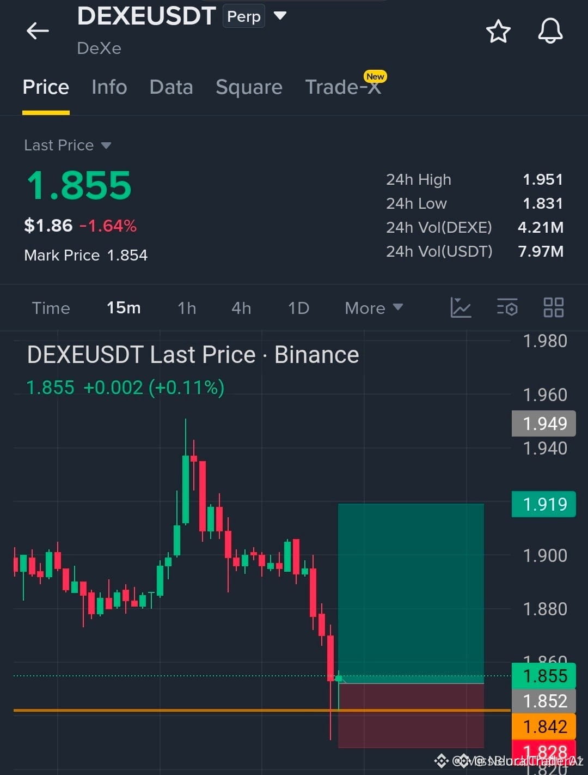The image size is (588, 775).
Task: Click the 1.949 gray price label
Action: 544,423
